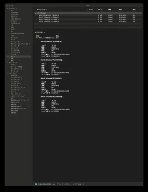Collapse the ハードウェア section in sidebar
The width and height of the screenshot is (148, 192).
click(7, 8)
